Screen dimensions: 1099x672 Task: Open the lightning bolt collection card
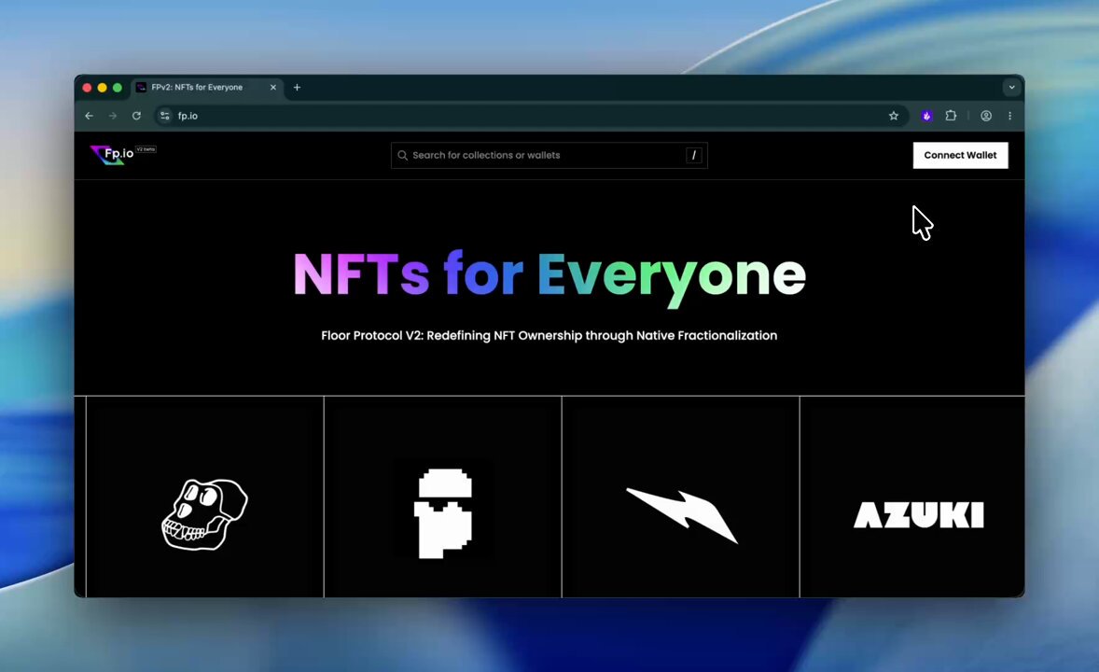[680, 497]
